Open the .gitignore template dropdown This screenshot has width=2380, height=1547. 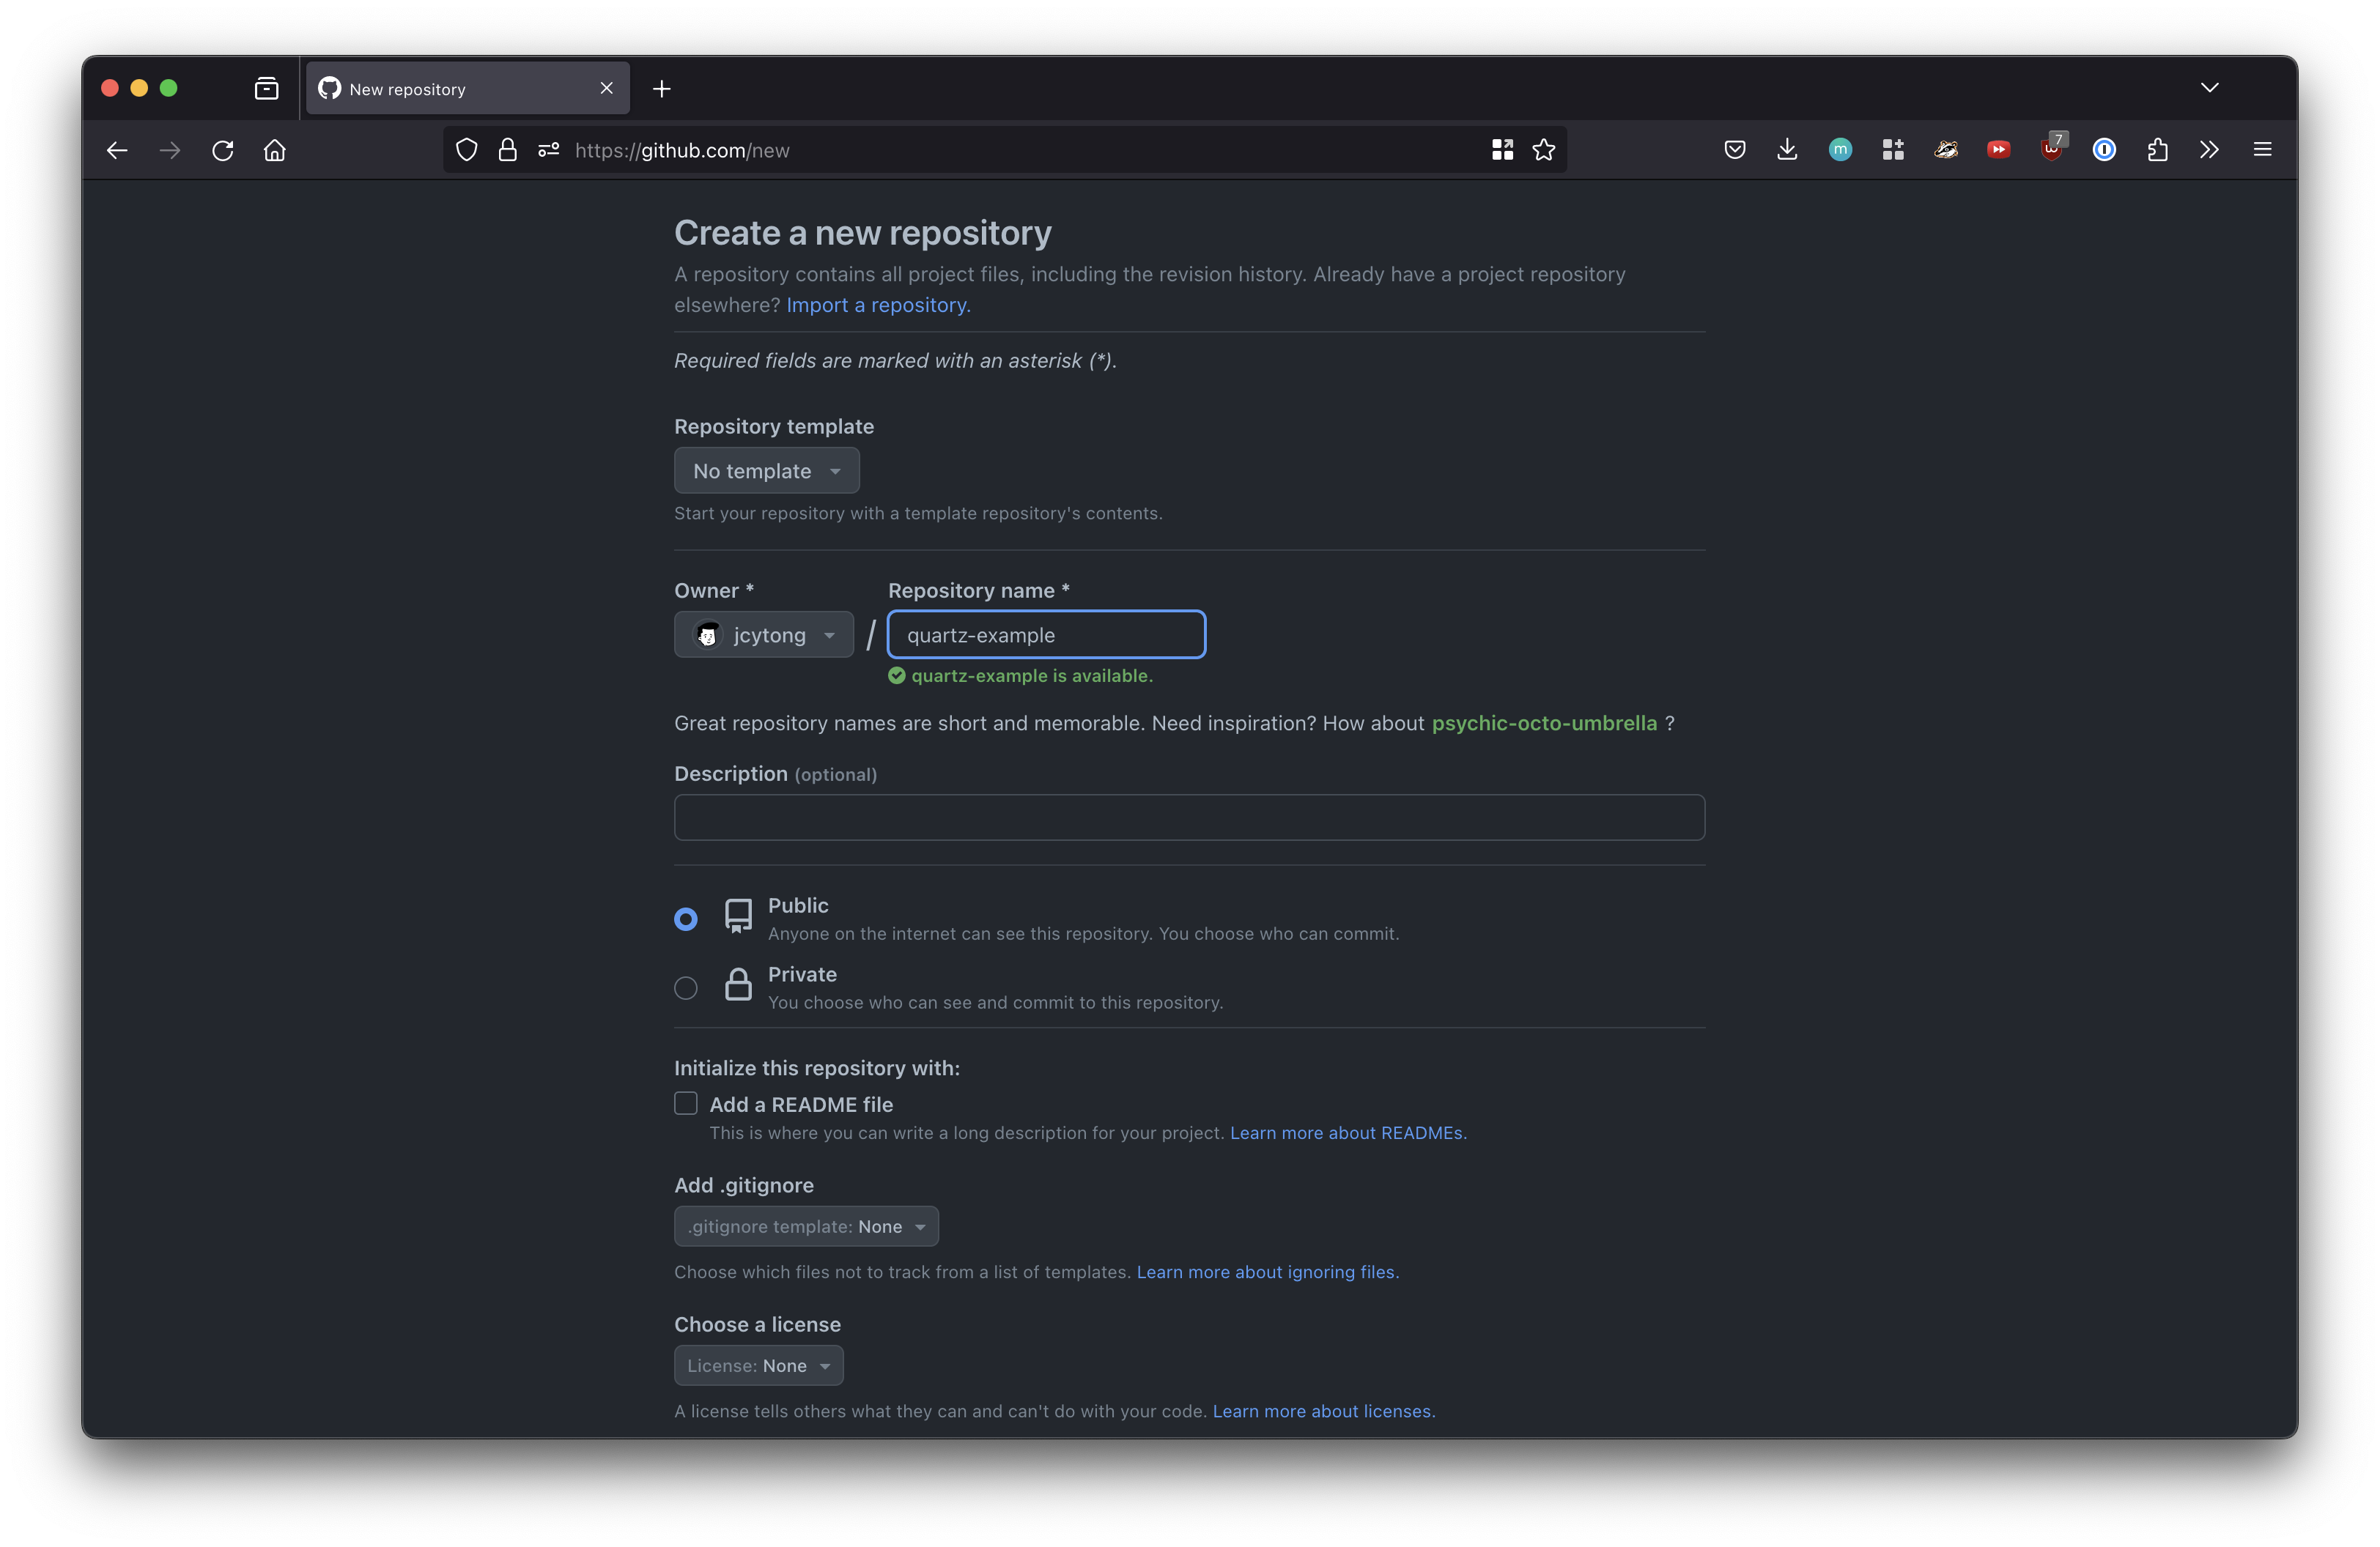point(806,1226)
